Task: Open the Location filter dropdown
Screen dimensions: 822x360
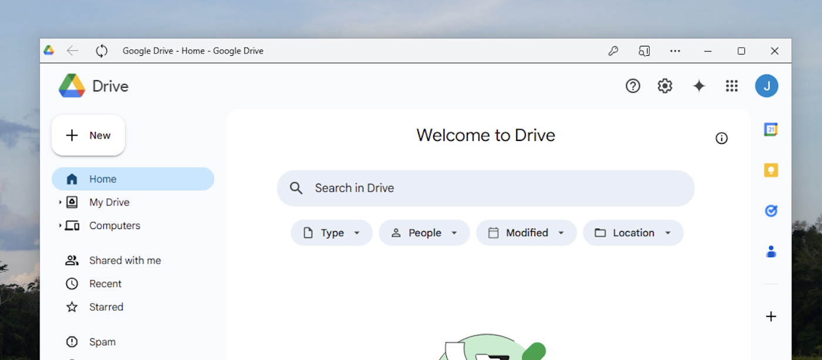Action: tap(633, 233)
